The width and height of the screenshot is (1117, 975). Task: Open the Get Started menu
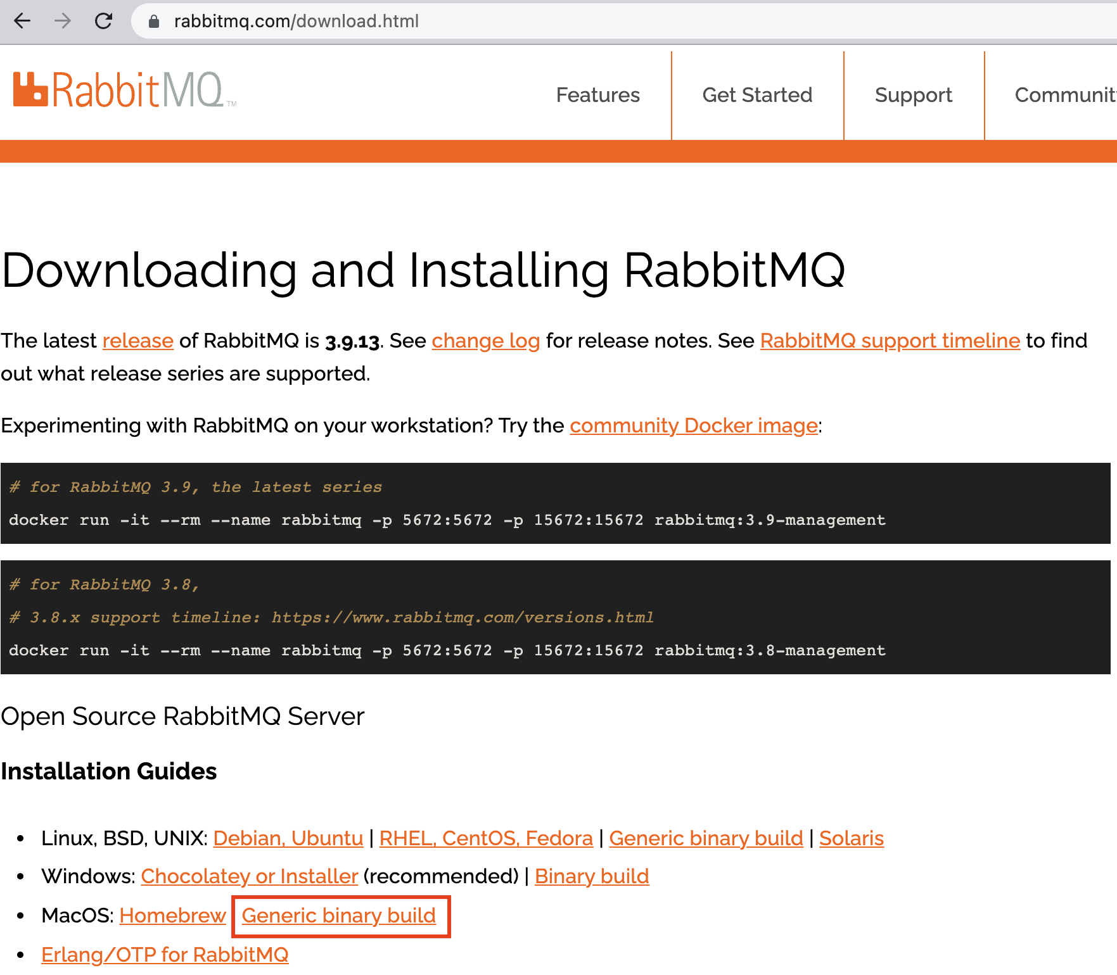757,95
